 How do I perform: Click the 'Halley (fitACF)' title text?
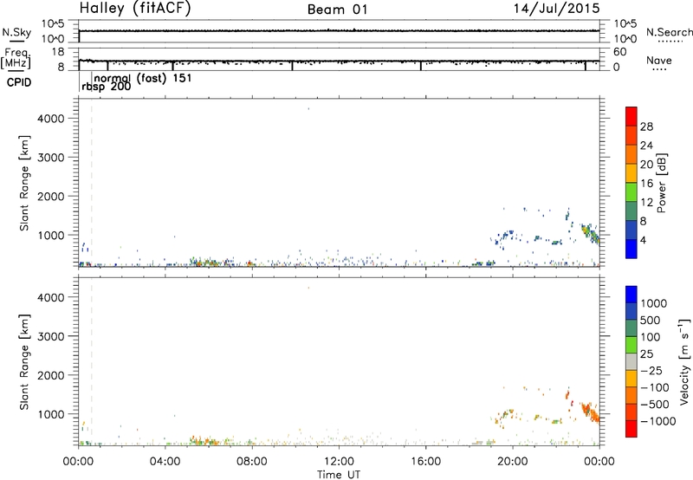tap(135, 9)
